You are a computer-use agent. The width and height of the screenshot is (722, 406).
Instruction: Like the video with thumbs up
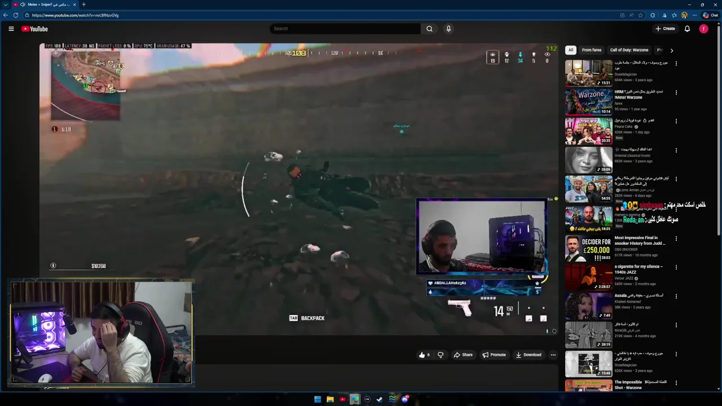[x=424, y=355]
